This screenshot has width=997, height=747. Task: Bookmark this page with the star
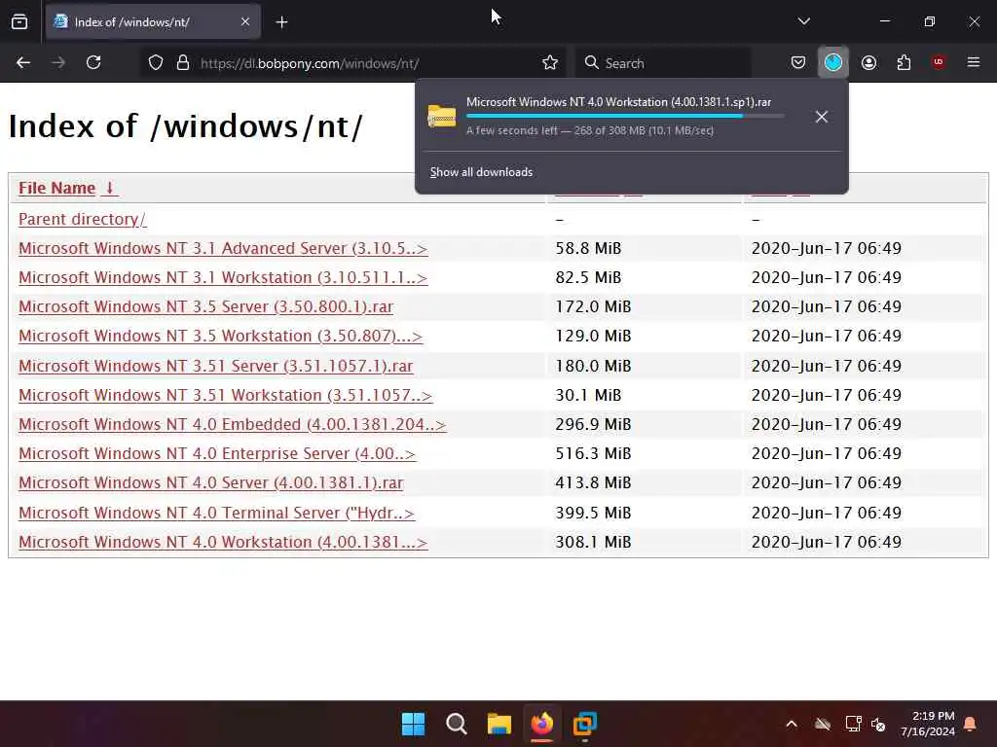550,63
